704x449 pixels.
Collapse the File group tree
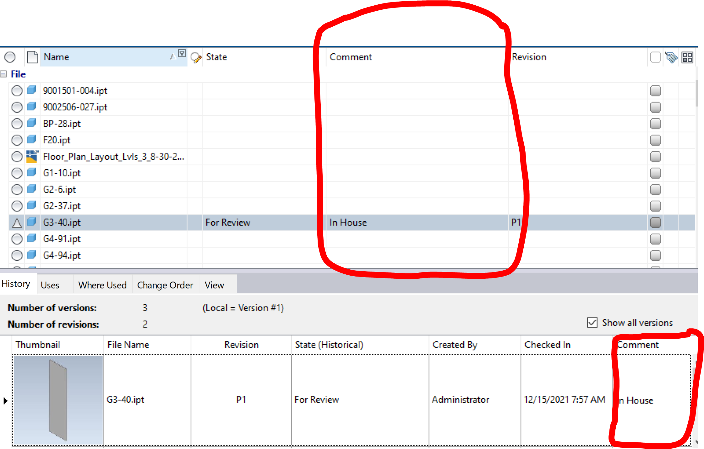click(3, 74)
